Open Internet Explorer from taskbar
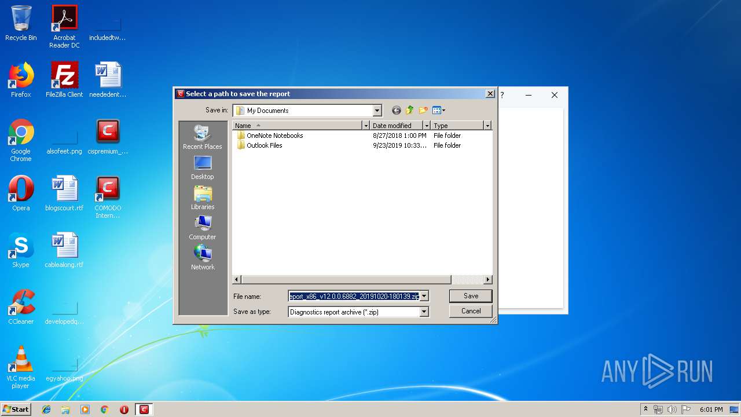The width and height of the screenshot is (741, 417). [x=46, y=409]
